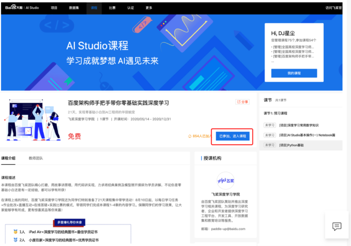Click the 854人已加入 participant count
The width and height of the screenshot is (351, 246).
coord(200,136)
